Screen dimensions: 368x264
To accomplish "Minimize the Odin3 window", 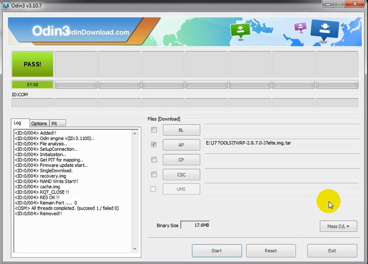I will coord(328,4).
